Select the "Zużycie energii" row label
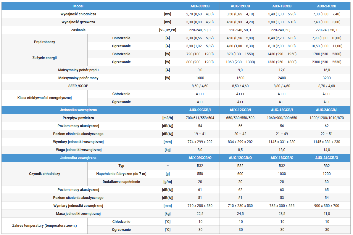Screen dimensions: 353x235 pyautogui.click(x=44, y=58)
